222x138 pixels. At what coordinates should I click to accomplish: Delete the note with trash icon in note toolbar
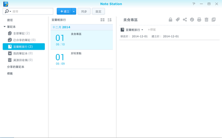pos(206,19)
